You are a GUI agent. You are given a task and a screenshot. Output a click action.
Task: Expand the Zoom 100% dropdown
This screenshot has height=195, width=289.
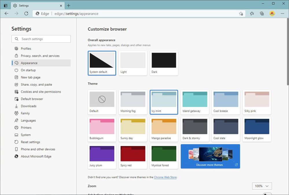(262, 186)
